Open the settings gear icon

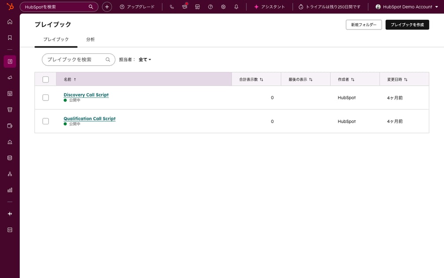pyautogui.click(x=223, y=7)
